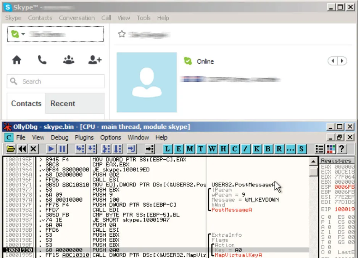Click the OllyDbg appearance colors grid icon

coord(331,149)
